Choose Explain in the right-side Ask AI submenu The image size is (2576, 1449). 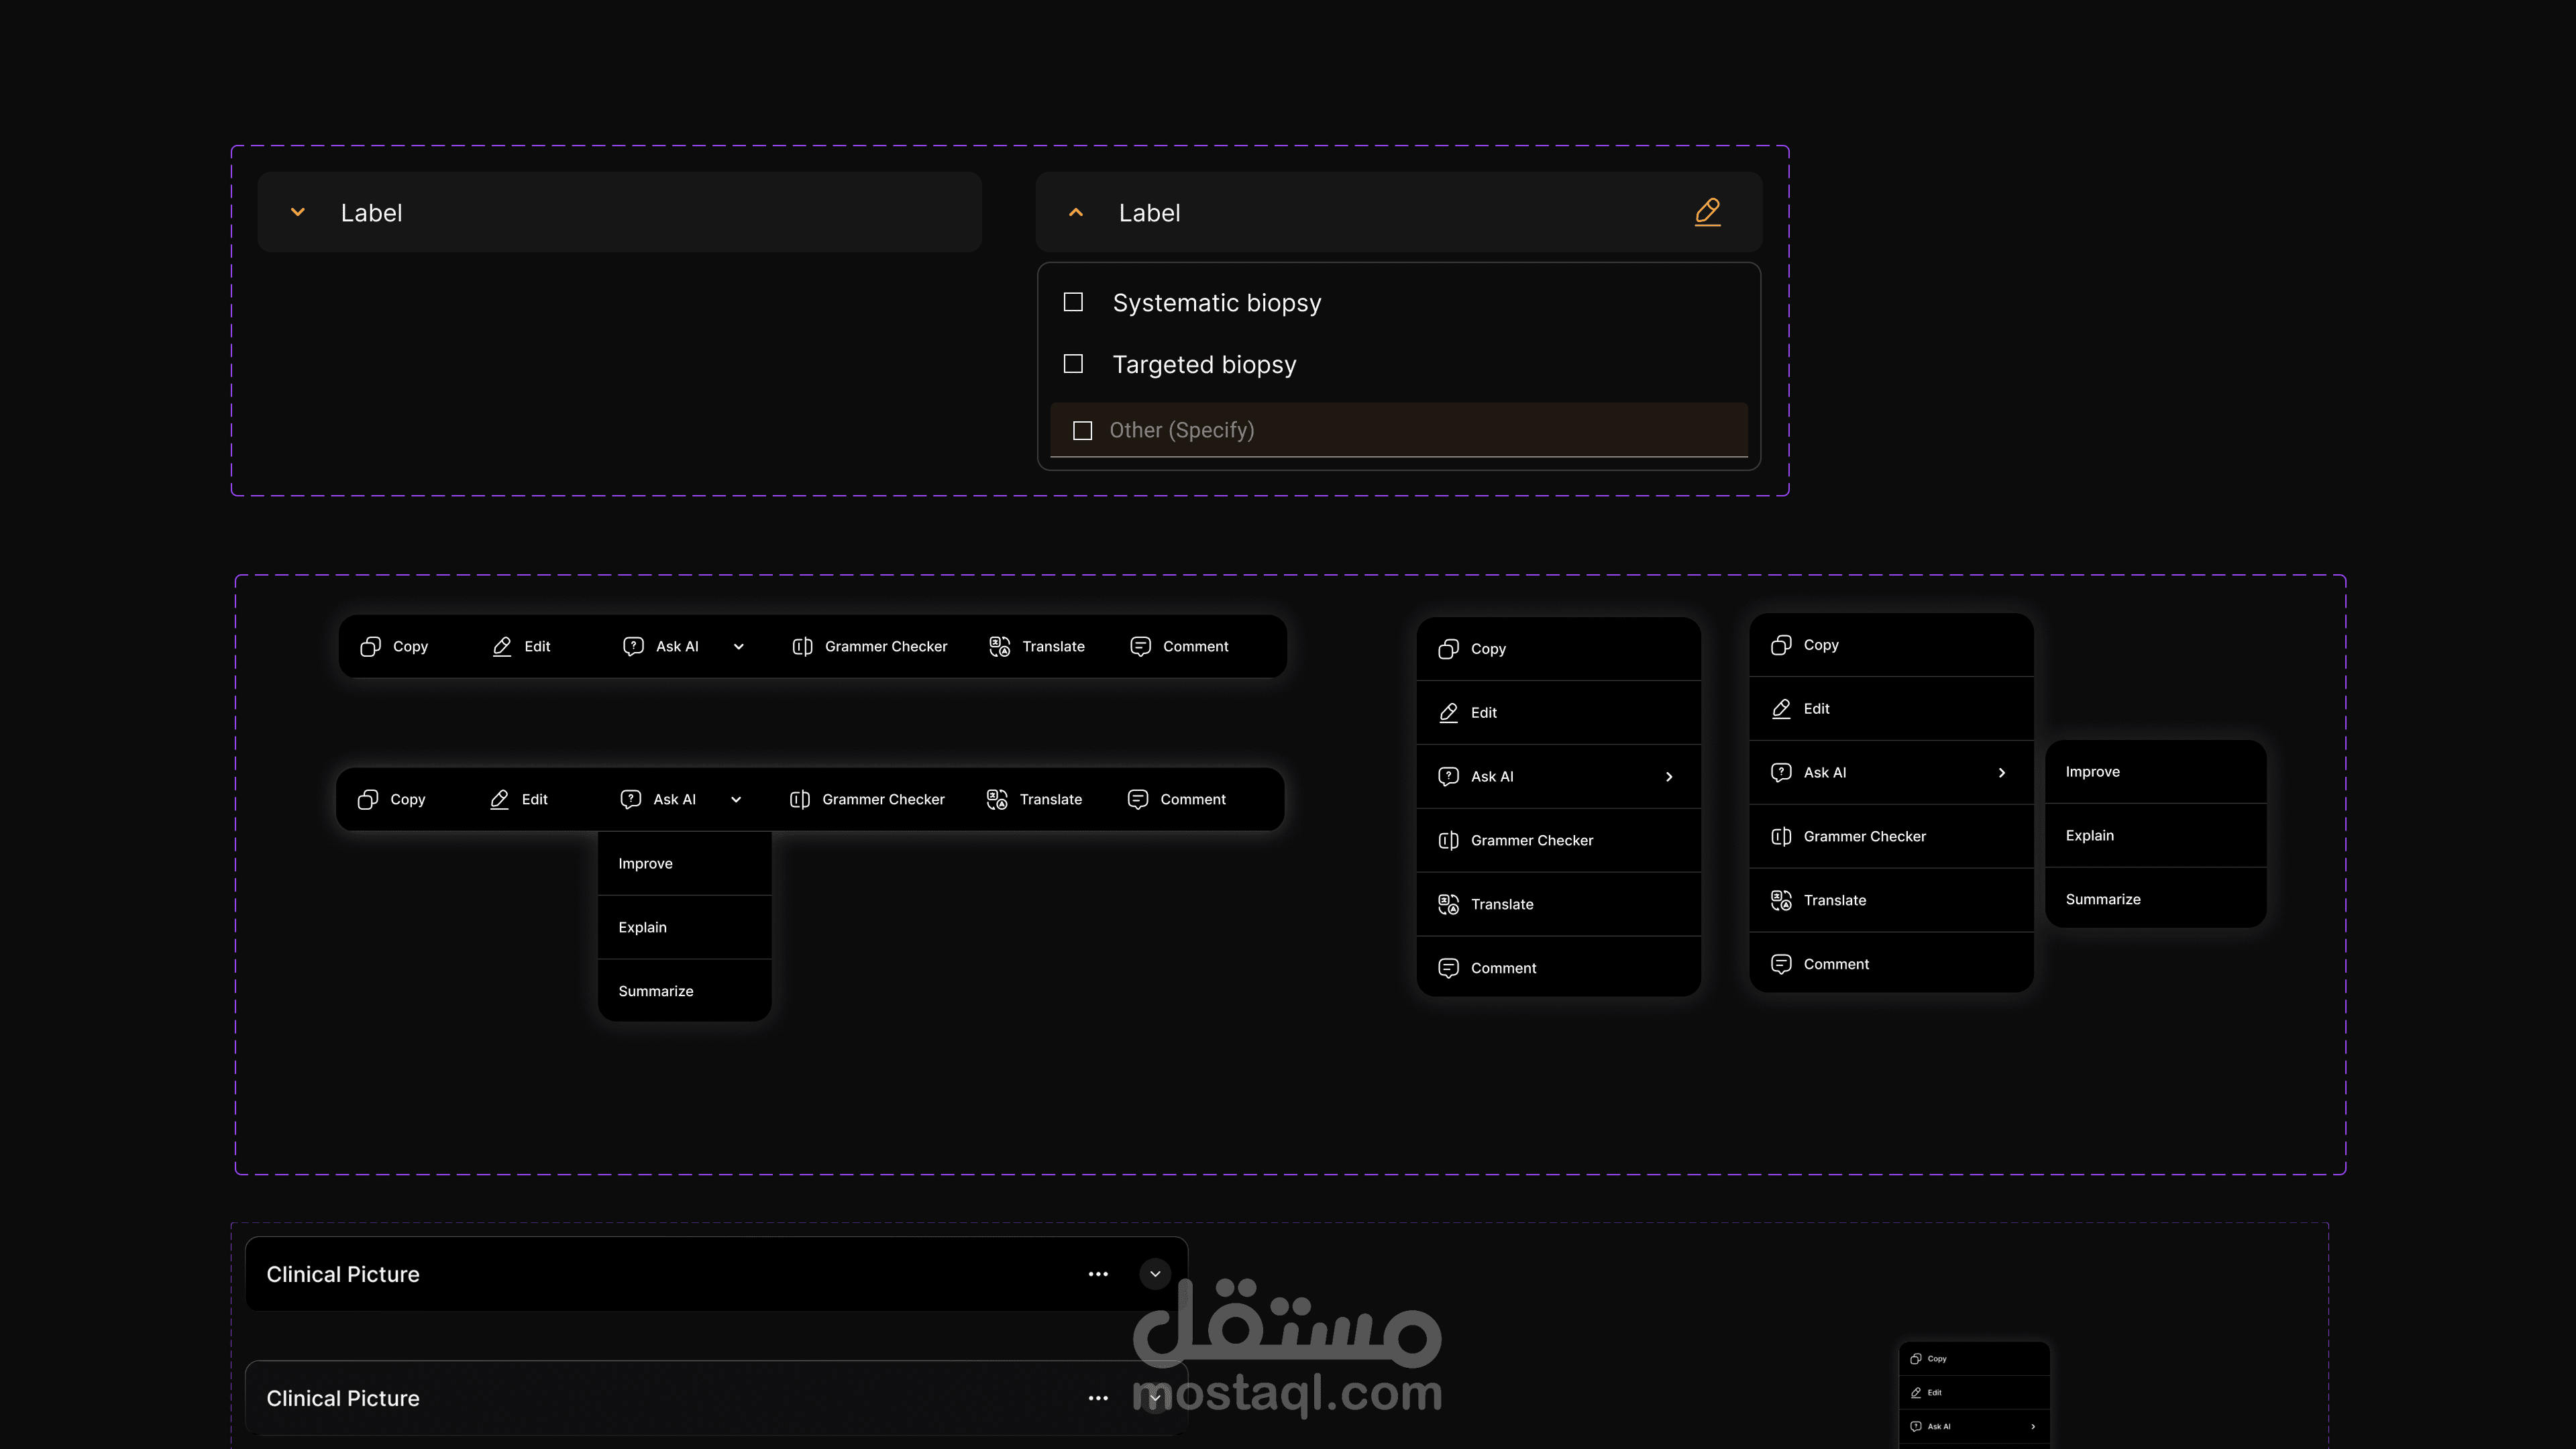pyautogui.click(x=2090, y=836)
